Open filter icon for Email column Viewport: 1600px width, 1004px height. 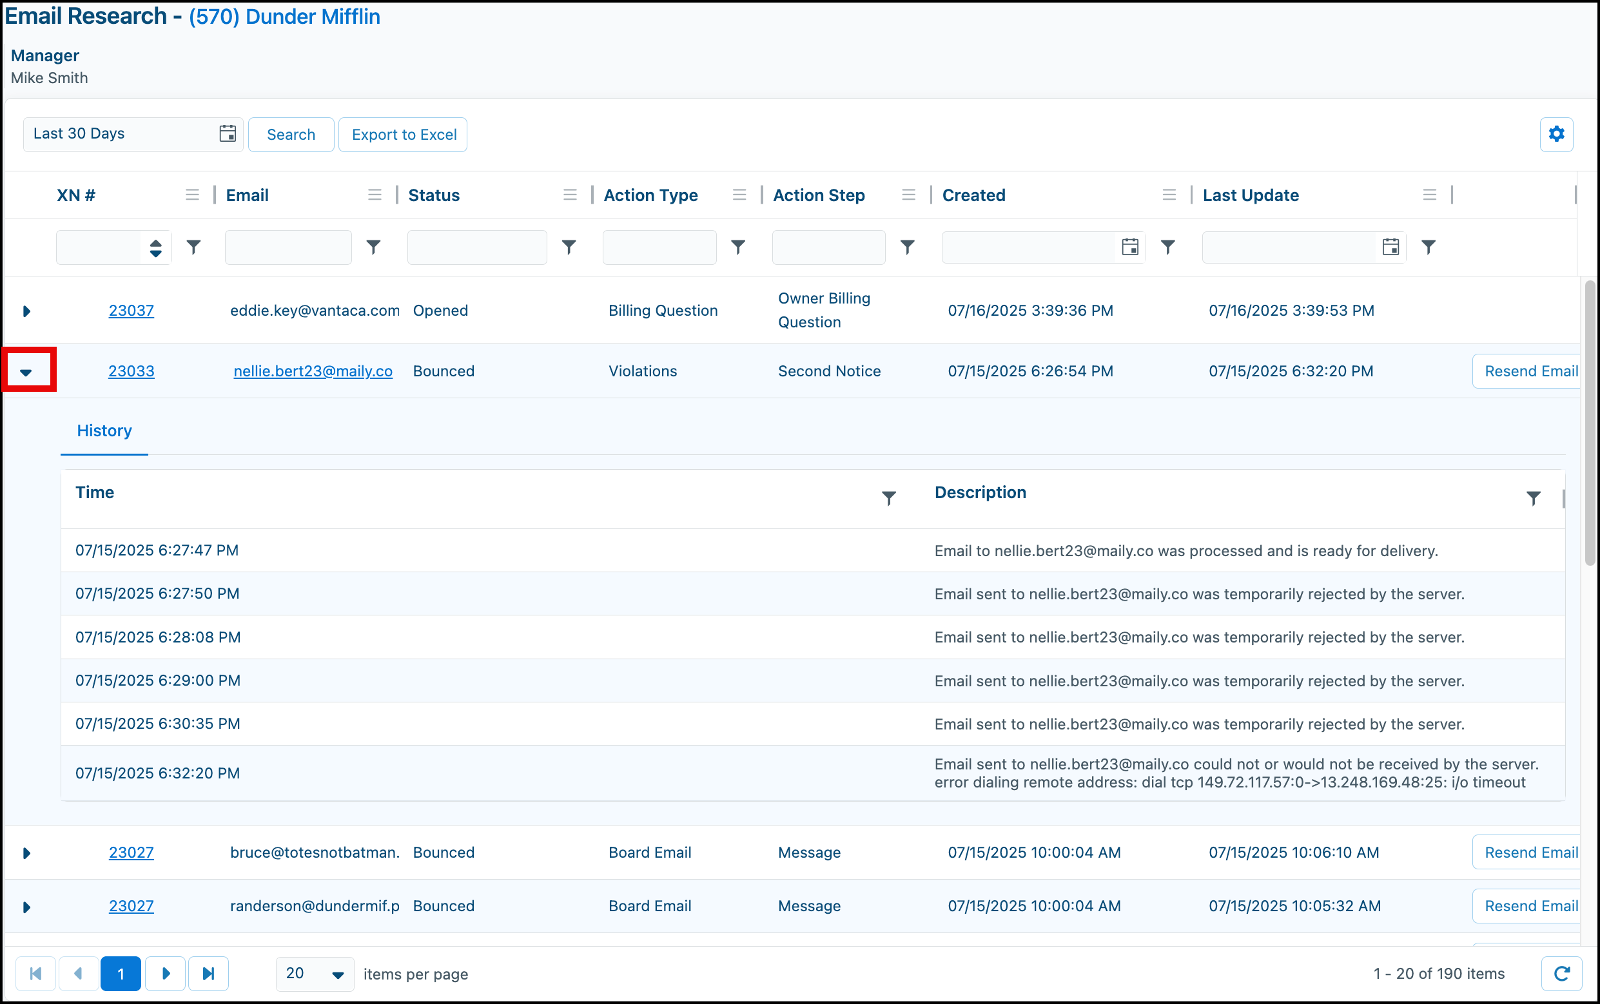point(374,247)
